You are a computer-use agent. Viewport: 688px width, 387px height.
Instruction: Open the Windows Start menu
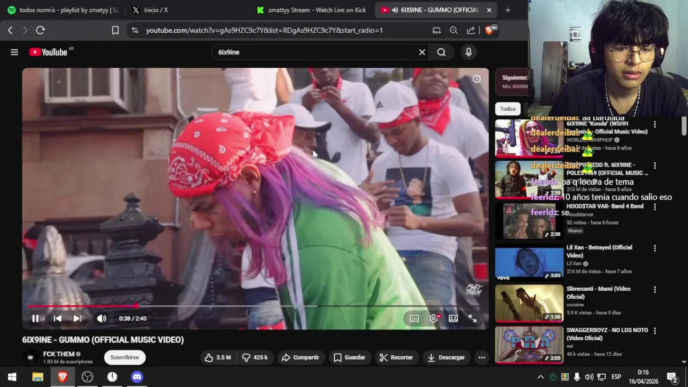pyautogui.click(x=12, y=377)
